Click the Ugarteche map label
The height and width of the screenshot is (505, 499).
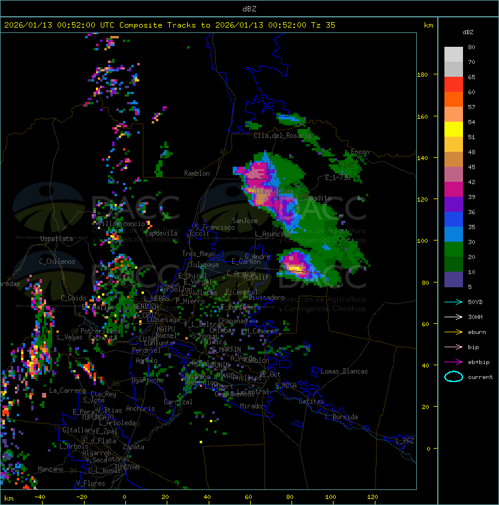(148, 380)
